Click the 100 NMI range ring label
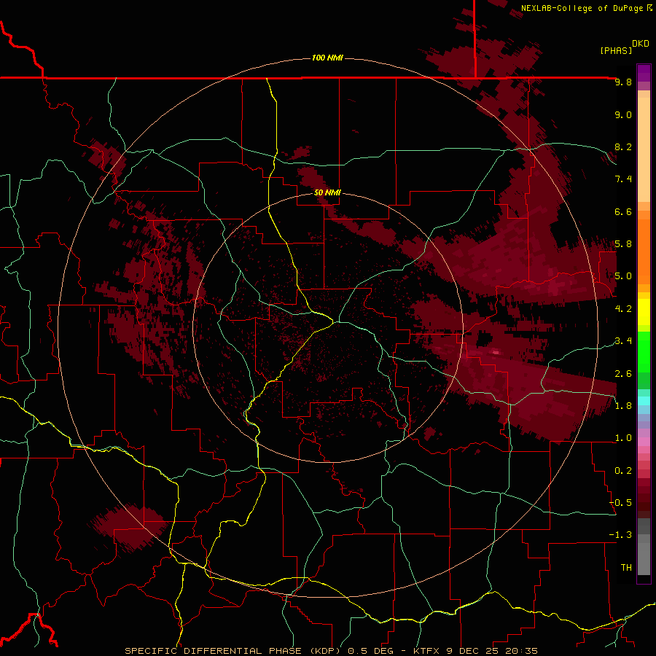Image resolution: width=656 pixels, height=656 pixels. pos(327,58)
